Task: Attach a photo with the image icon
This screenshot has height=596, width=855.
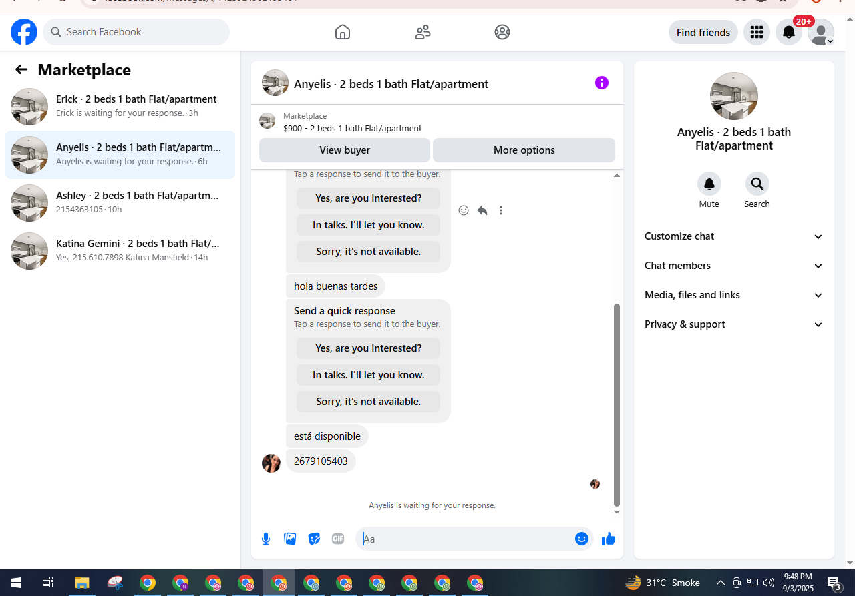Action: click(290, 539)
